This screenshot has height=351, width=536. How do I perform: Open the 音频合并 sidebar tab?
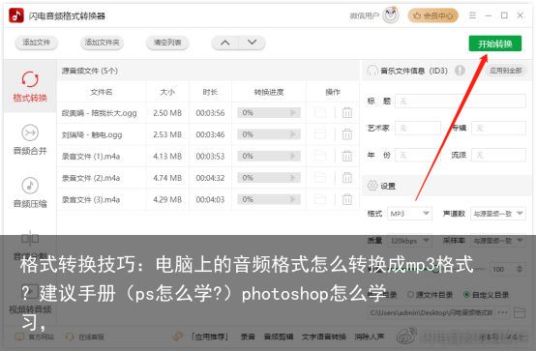pyautogui.click(x=30, y=139)
